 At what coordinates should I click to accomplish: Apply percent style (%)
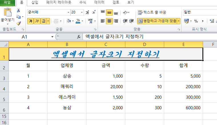pyautogui.click(x=196, y=21)
